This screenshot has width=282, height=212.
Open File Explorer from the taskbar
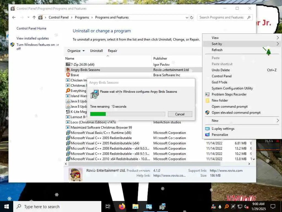[x=135, y=206]
